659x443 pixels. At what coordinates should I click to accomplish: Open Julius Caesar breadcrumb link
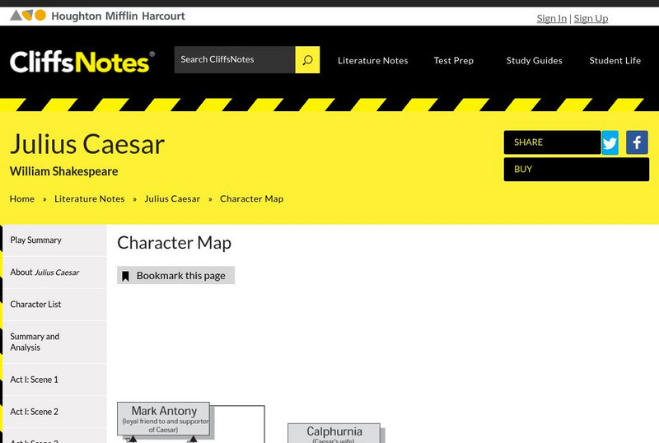172,198
